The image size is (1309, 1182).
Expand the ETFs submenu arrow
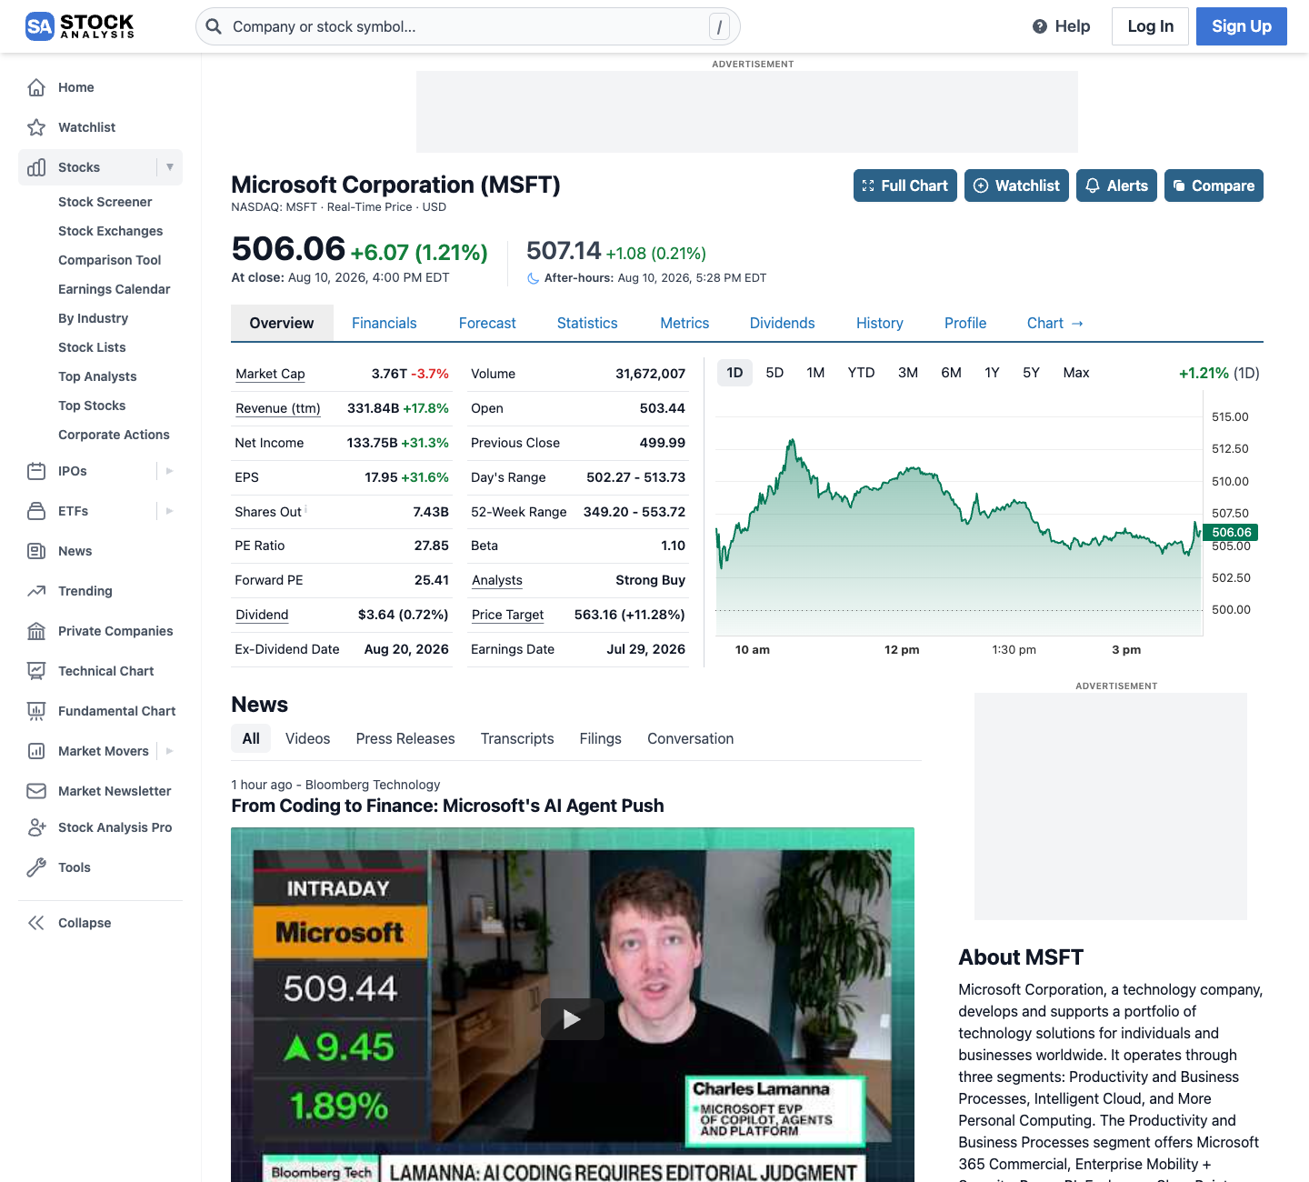170,511
